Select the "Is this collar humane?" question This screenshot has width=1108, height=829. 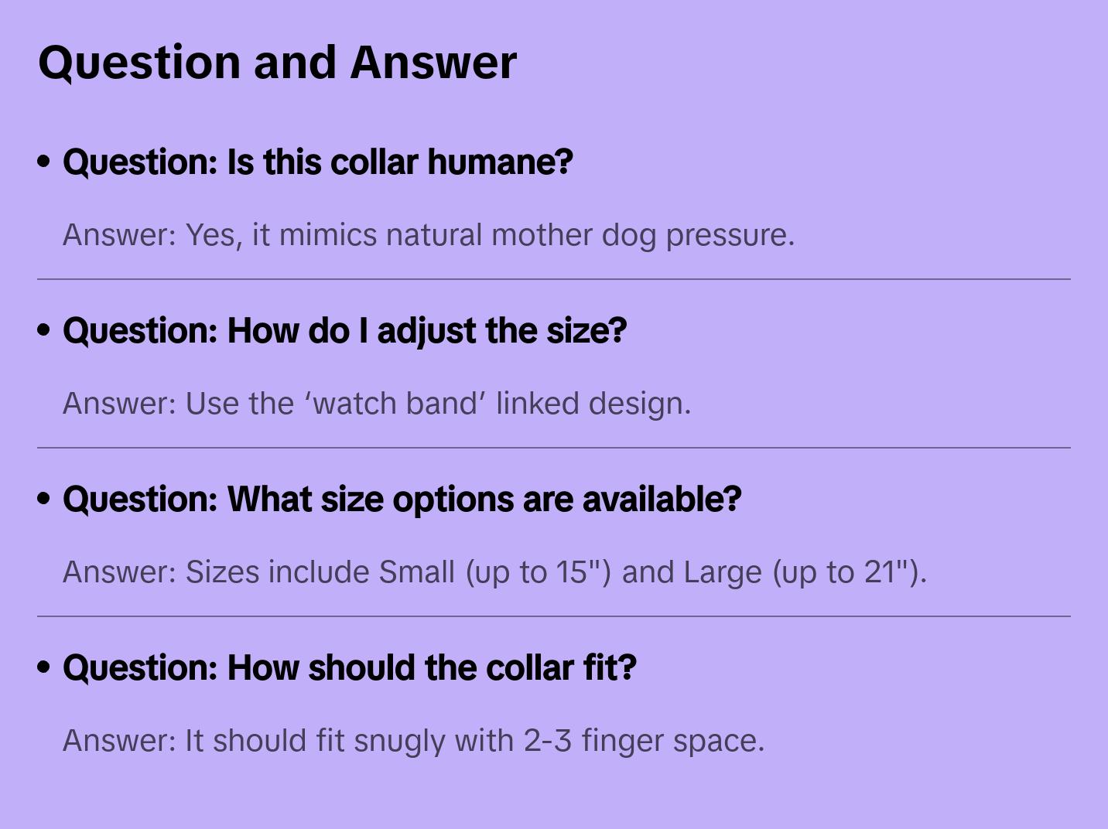tap(317, 162)
